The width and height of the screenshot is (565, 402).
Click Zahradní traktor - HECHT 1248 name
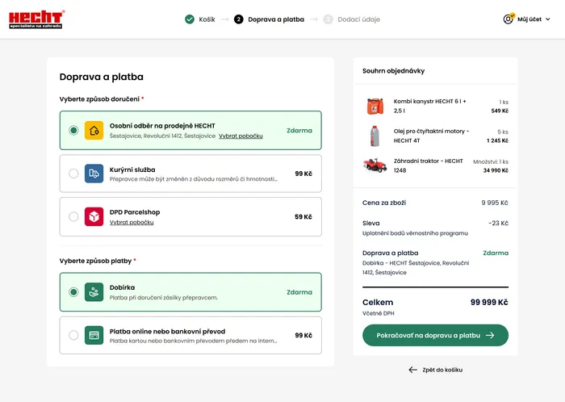[x=428, y=165]
